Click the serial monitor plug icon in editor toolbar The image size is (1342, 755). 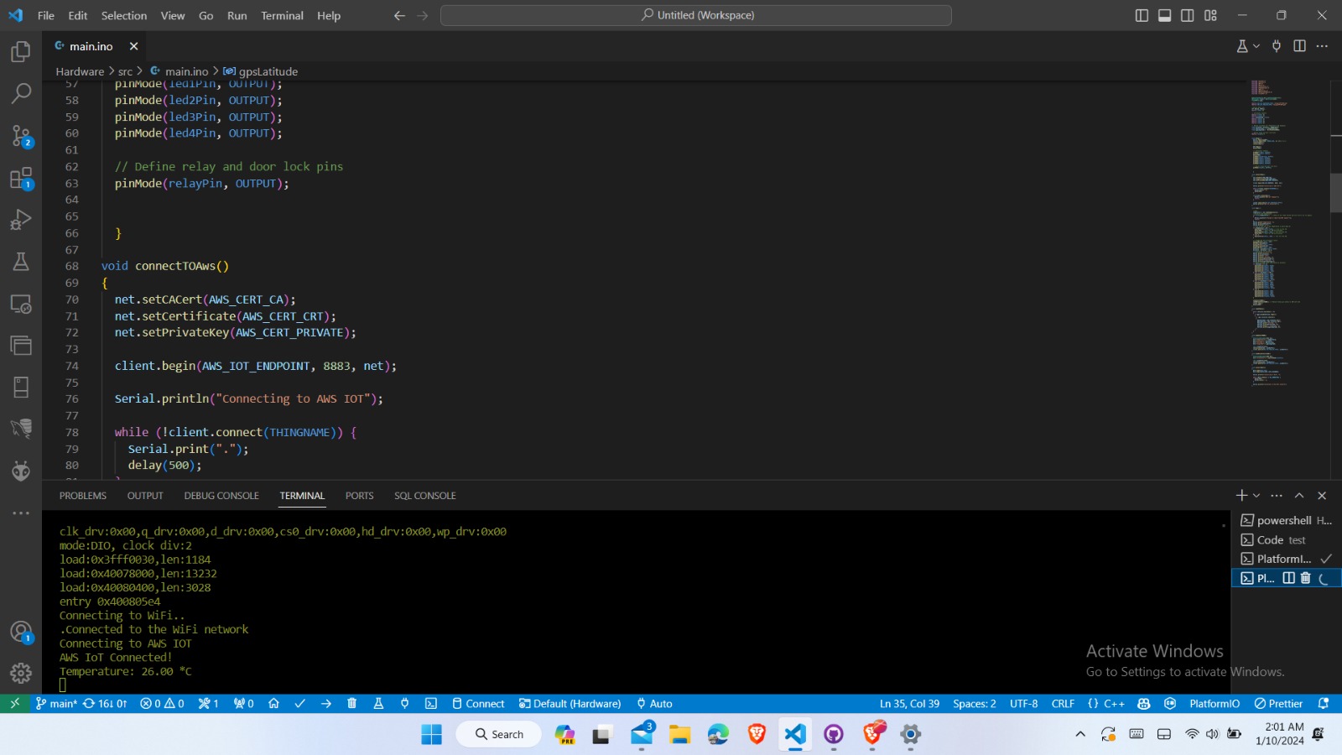1277,46
